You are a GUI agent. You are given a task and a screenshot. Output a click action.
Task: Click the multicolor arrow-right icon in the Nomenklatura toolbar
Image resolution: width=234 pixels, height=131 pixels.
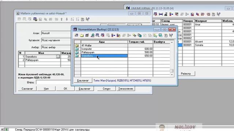click(113, 35)
